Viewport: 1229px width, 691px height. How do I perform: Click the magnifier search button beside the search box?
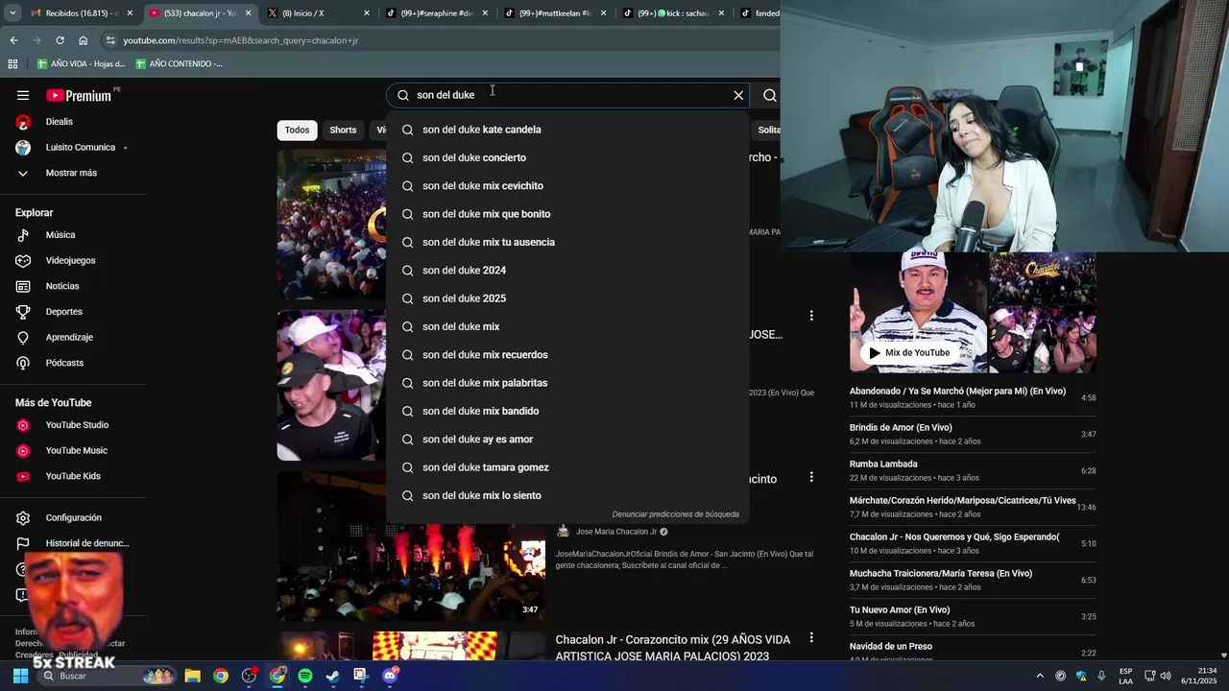(769, 95)
